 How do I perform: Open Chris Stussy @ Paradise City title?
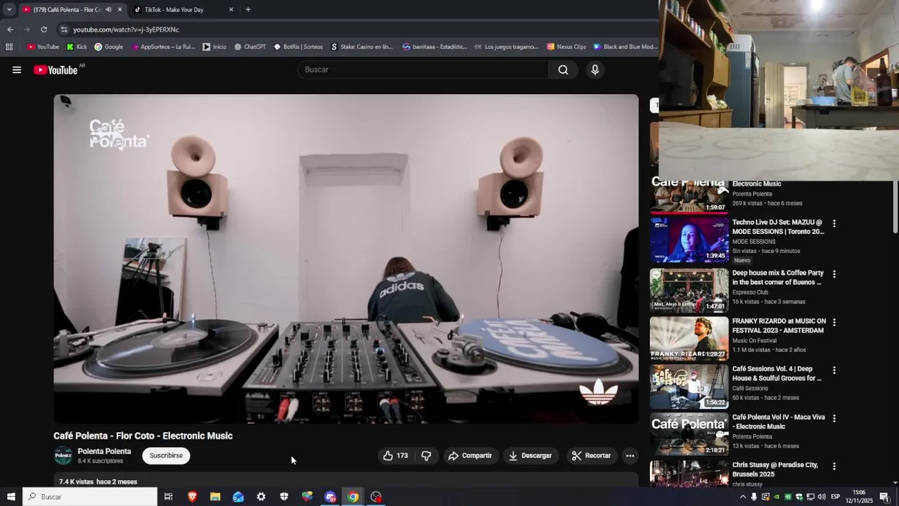775,469
